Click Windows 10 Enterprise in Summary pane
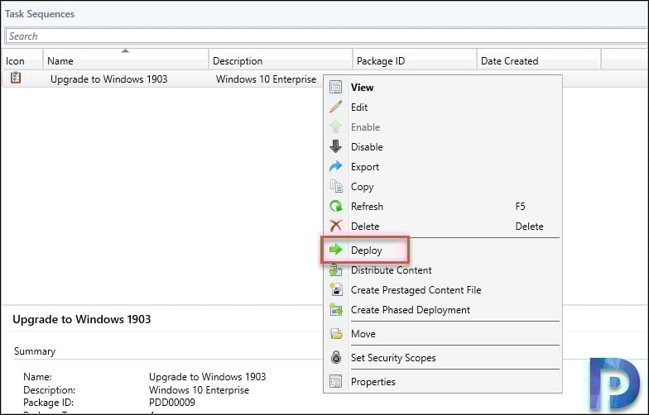 click(x=199, y=390)
